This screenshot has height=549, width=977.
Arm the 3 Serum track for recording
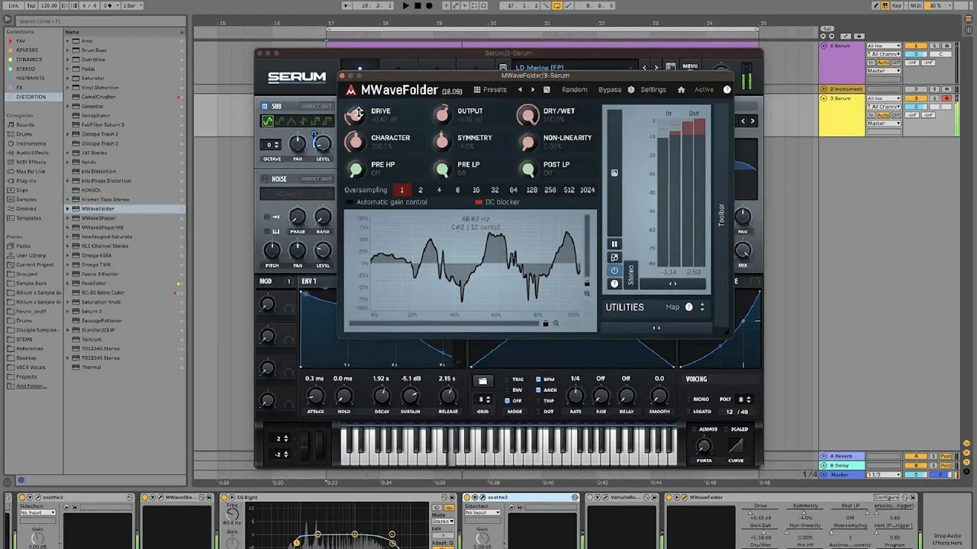pos(946,98)
